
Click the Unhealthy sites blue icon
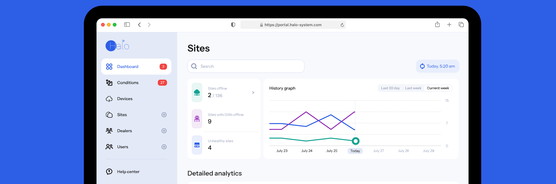click(x=197, y=145)
